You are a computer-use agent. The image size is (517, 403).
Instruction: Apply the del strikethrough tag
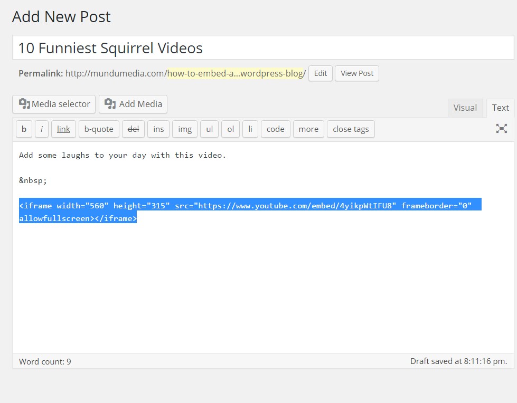click(133, 129)
